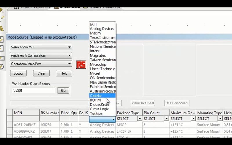Choose Texas Instruments in the manufacturer list
The image size is (232, 145).
102,38
